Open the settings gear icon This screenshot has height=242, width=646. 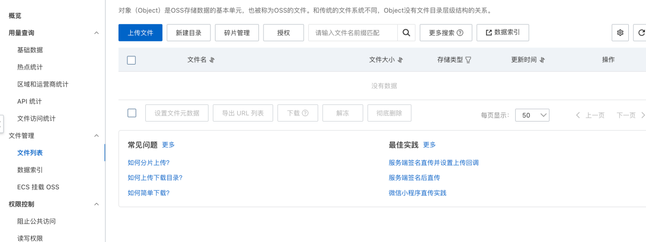(620, 33)
